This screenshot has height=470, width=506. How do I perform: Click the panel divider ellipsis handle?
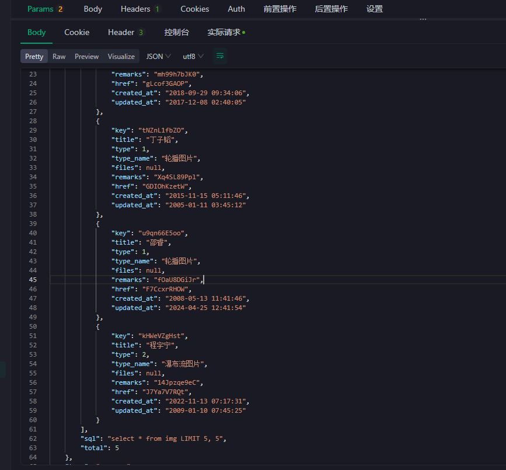(x=423, y=19)
